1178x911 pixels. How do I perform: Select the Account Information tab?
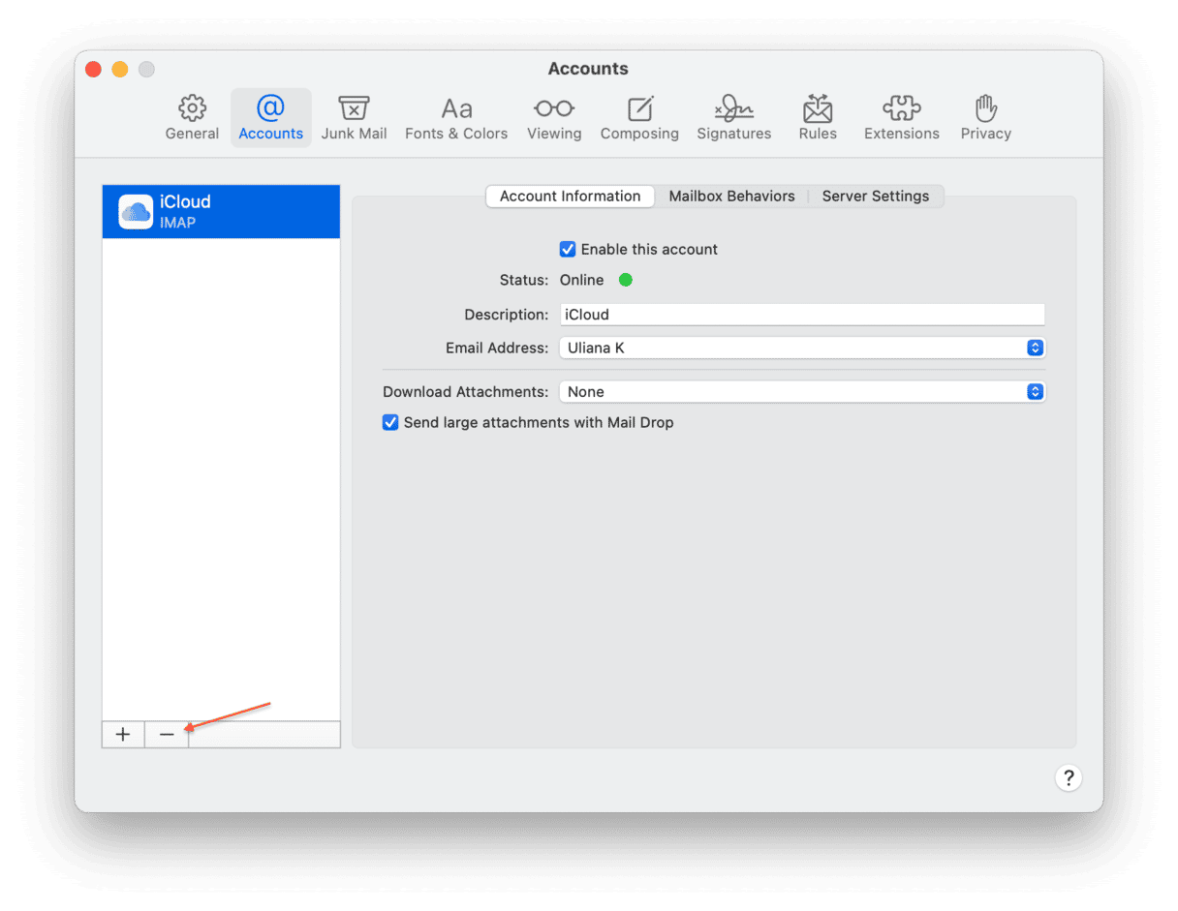click(570, 197)
